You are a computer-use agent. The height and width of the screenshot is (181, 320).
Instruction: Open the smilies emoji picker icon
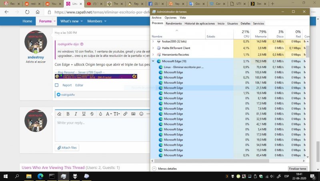click(x=141, y=114)
